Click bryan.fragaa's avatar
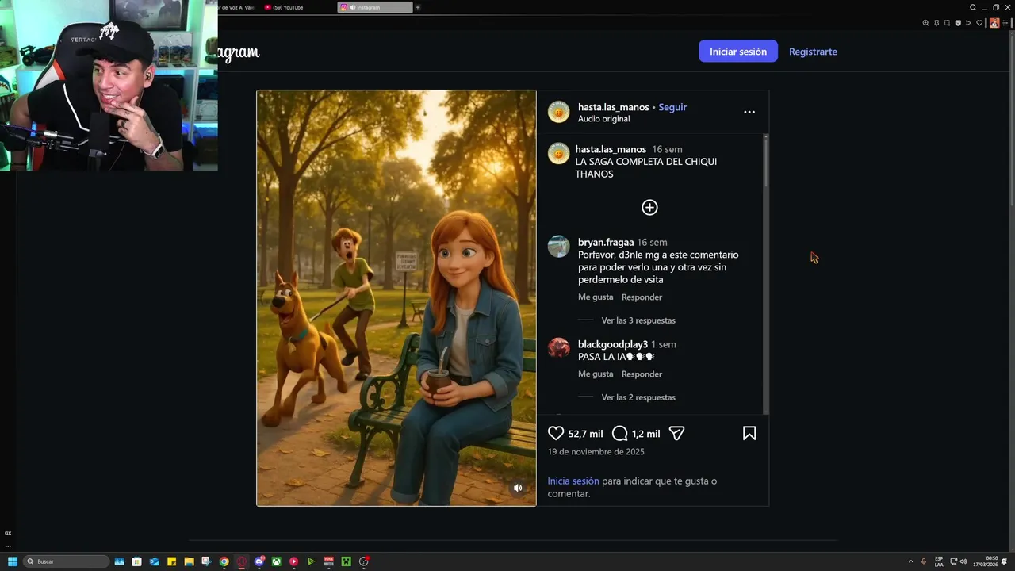 point(559,246)
